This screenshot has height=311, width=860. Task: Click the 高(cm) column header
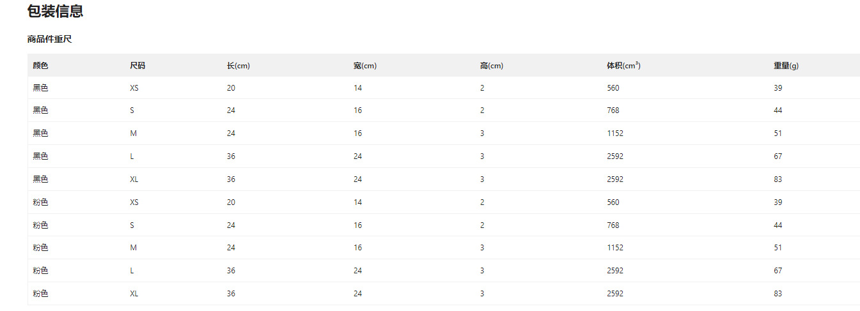[492, 66]
